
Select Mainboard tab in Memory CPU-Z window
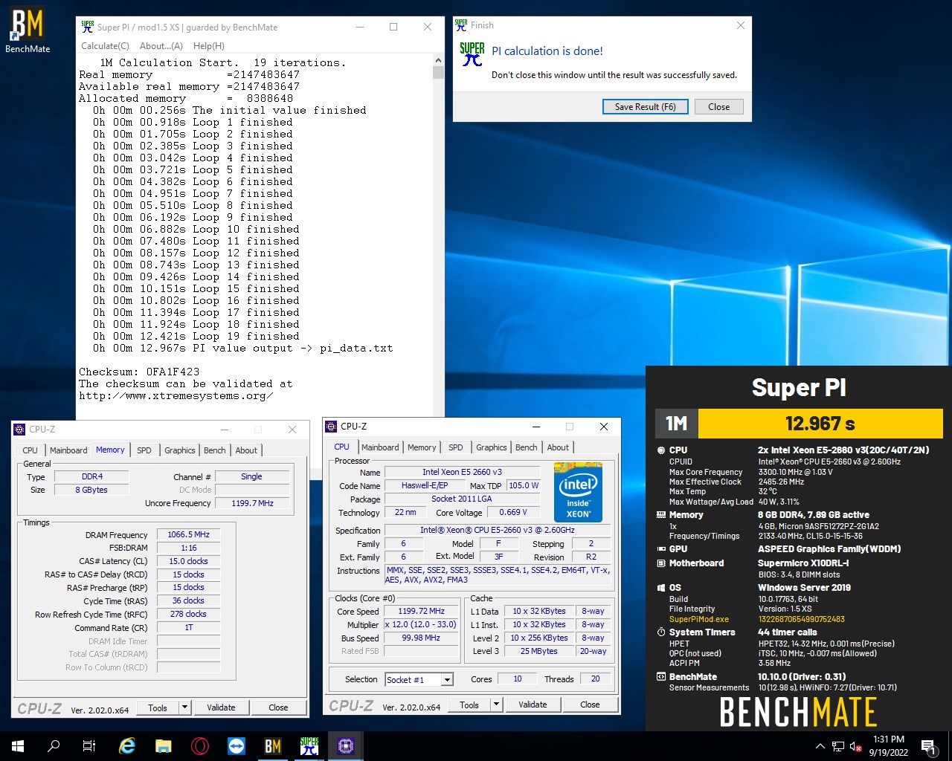pos(68,450)
